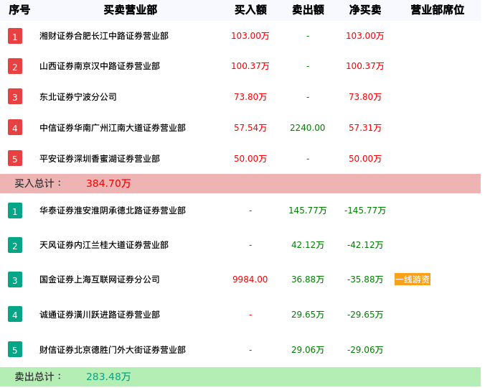Viewport: 485px width, 388px height.
Task: Click red rank badge number 3
Action: click(15, 96)
